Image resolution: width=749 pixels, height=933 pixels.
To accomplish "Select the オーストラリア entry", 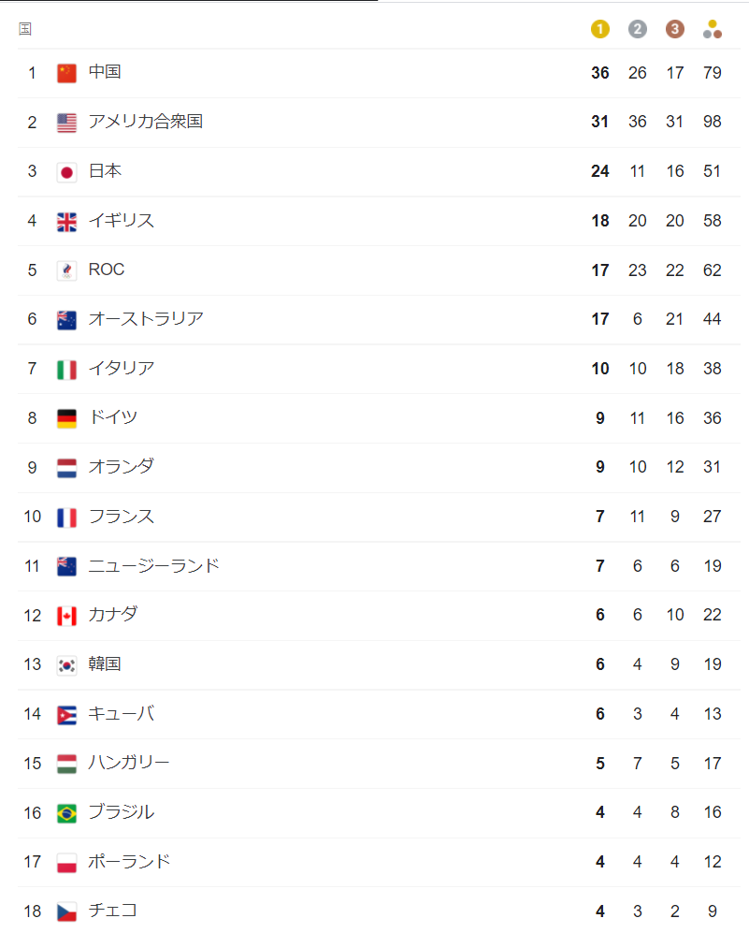I will pyautogui.click(x=379, y=320).
